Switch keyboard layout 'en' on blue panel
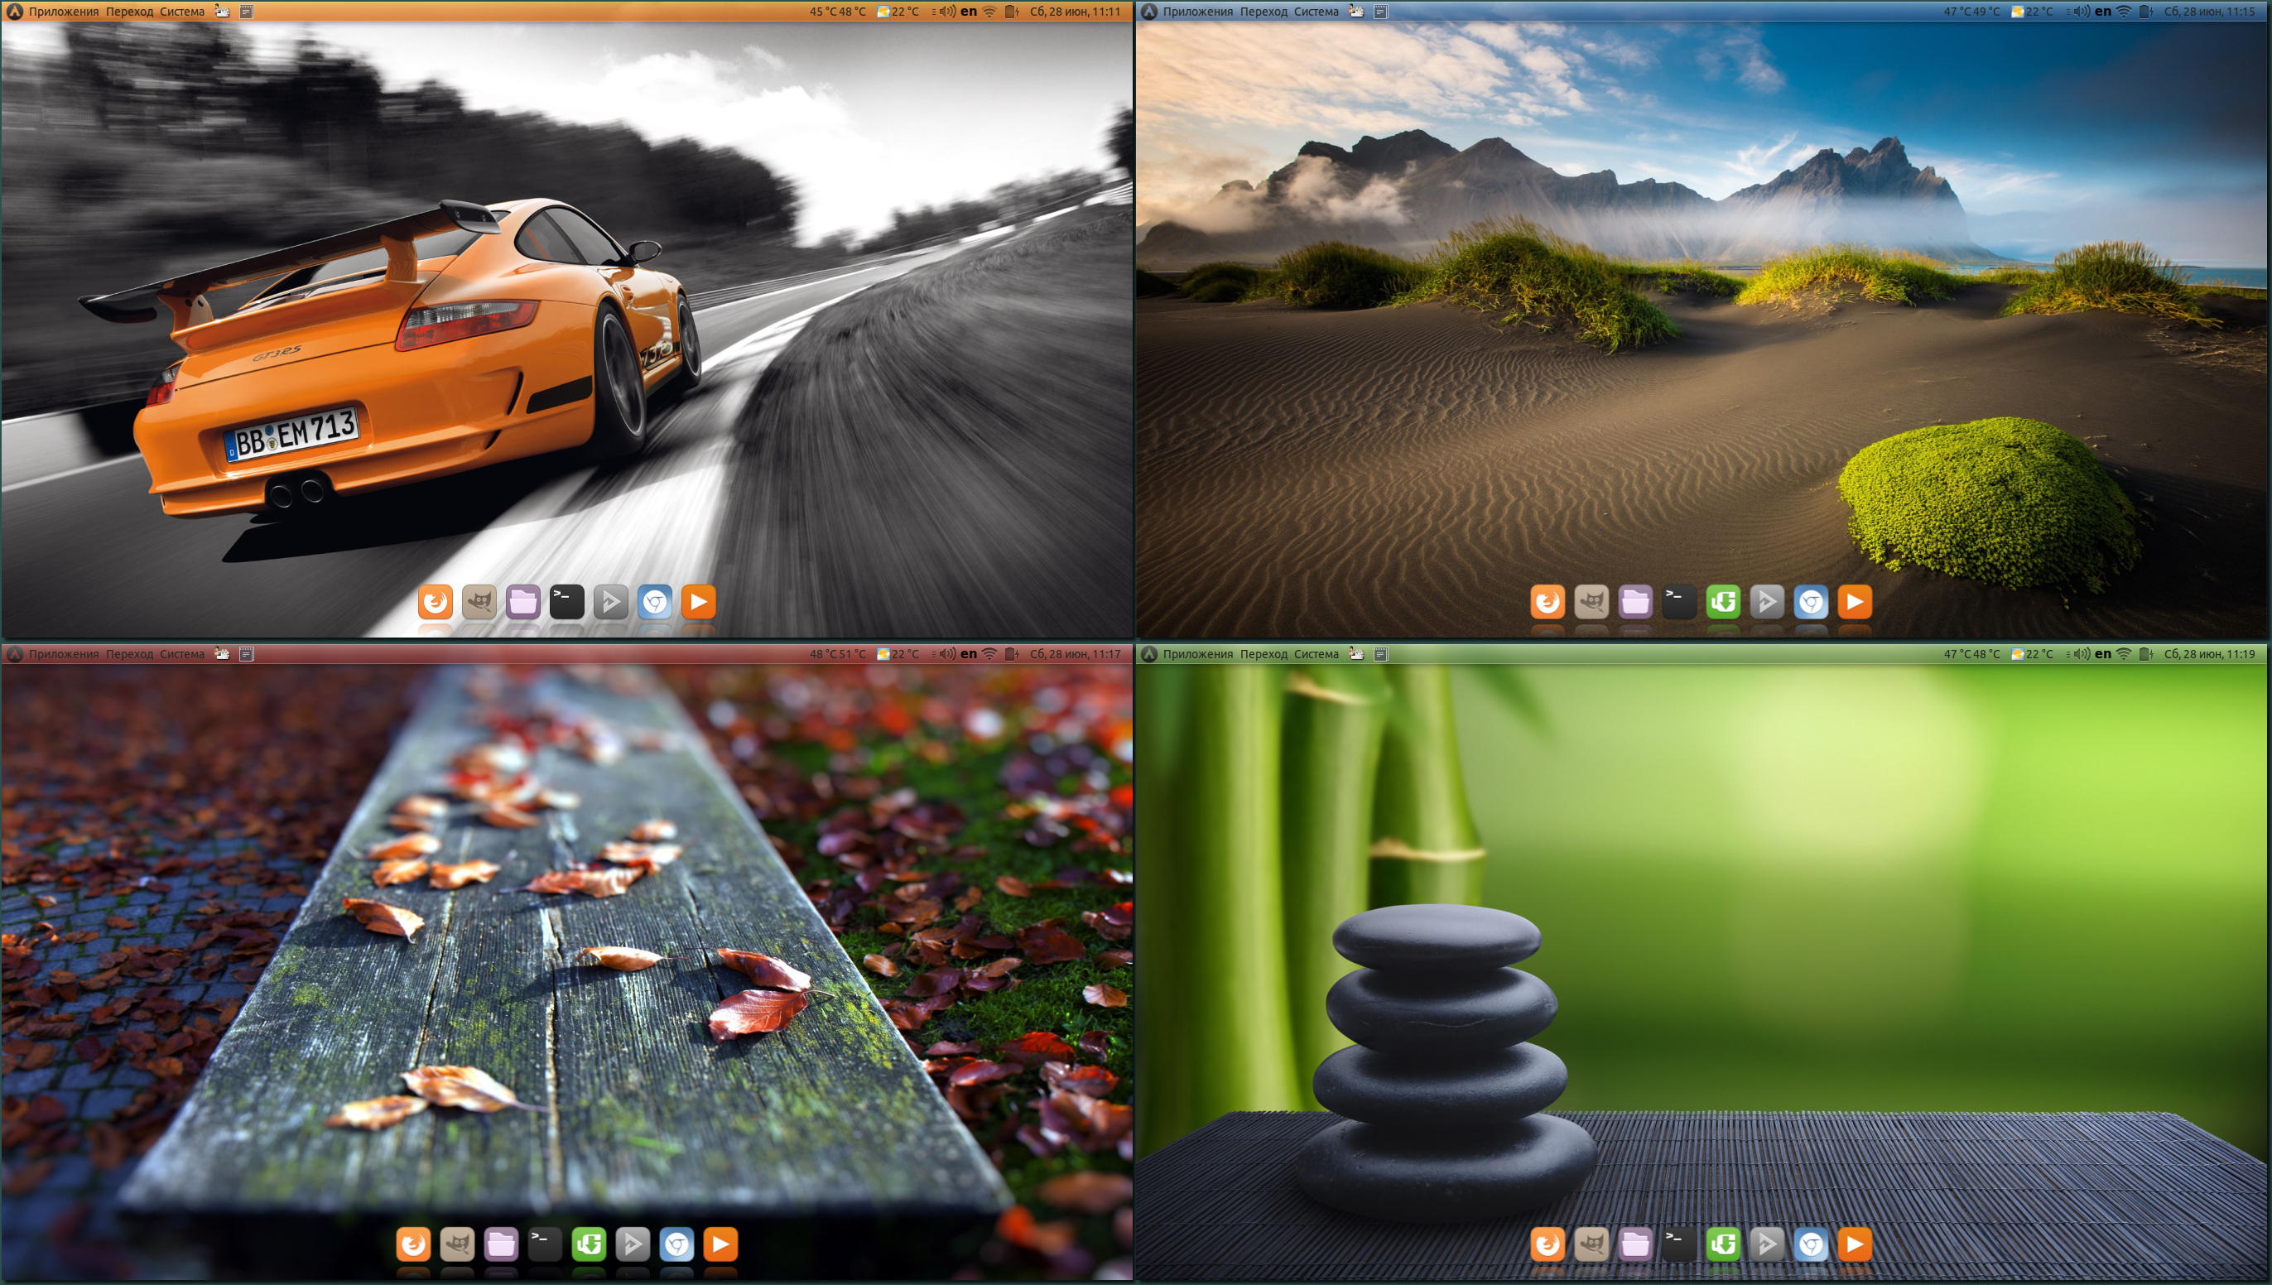This screenshot has width=2272, height=1285. (2102, 12)
